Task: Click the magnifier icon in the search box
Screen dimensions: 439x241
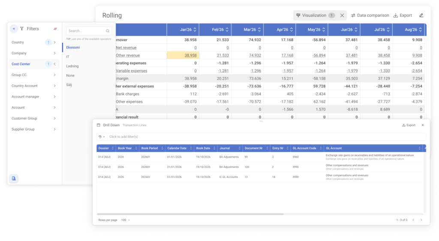Action: (108, 31)
